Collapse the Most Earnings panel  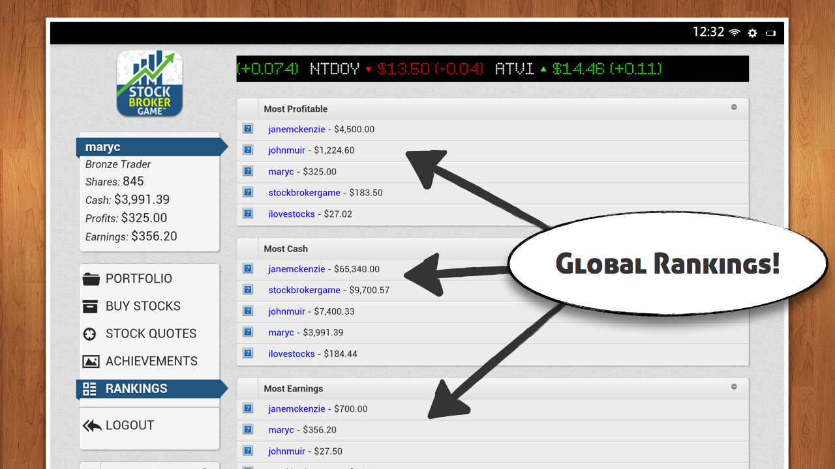click(x=735, y=386)
